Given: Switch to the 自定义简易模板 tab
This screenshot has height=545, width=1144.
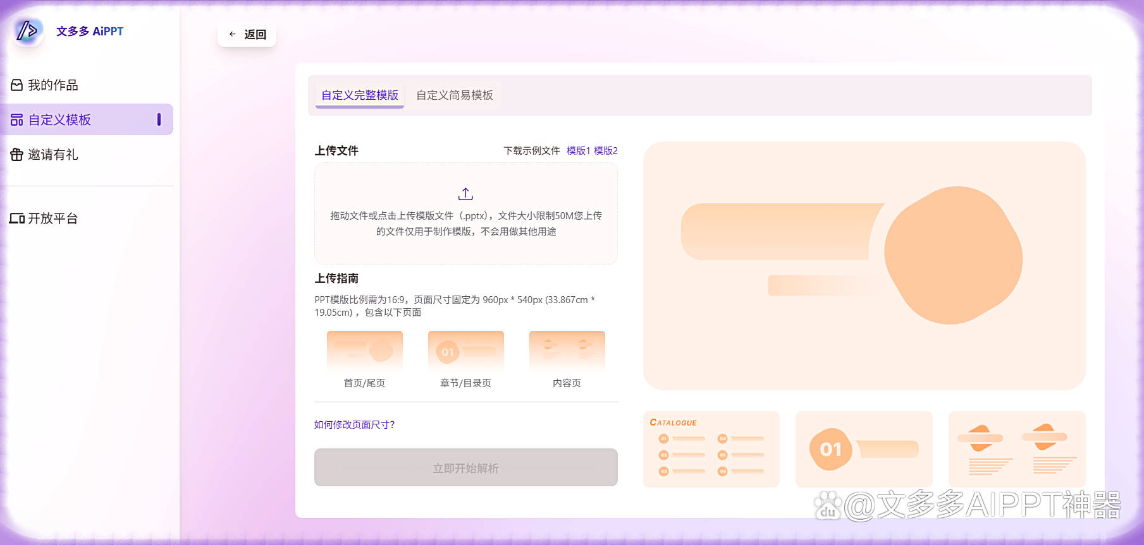Looking at the screenshot, I should pos(455,95).
